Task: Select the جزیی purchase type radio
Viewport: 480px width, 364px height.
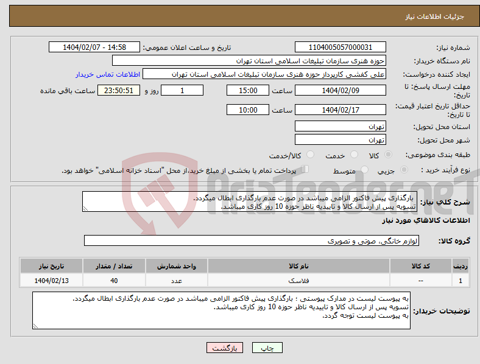Action: click(404, 170)
